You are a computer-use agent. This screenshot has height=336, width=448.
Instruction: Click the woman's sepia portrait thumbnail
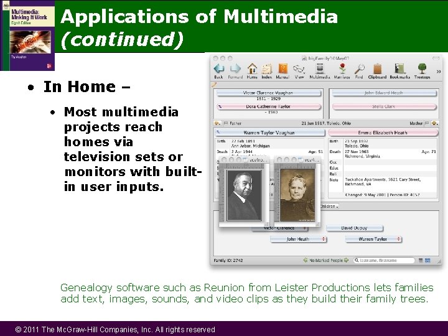297,195
